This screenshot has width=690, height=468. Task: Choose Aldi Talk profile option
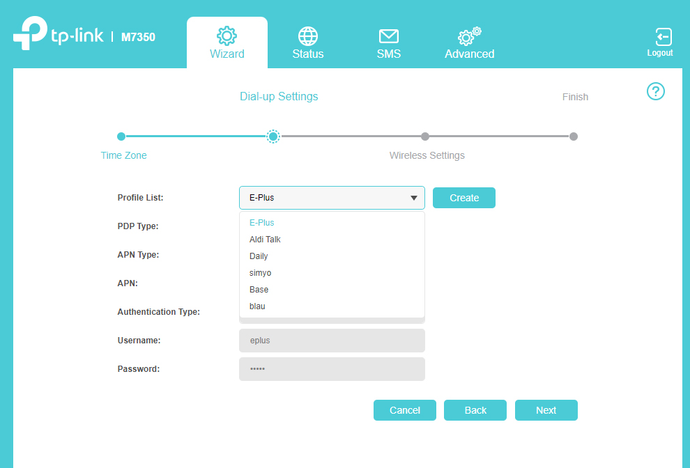click(332, 240)
